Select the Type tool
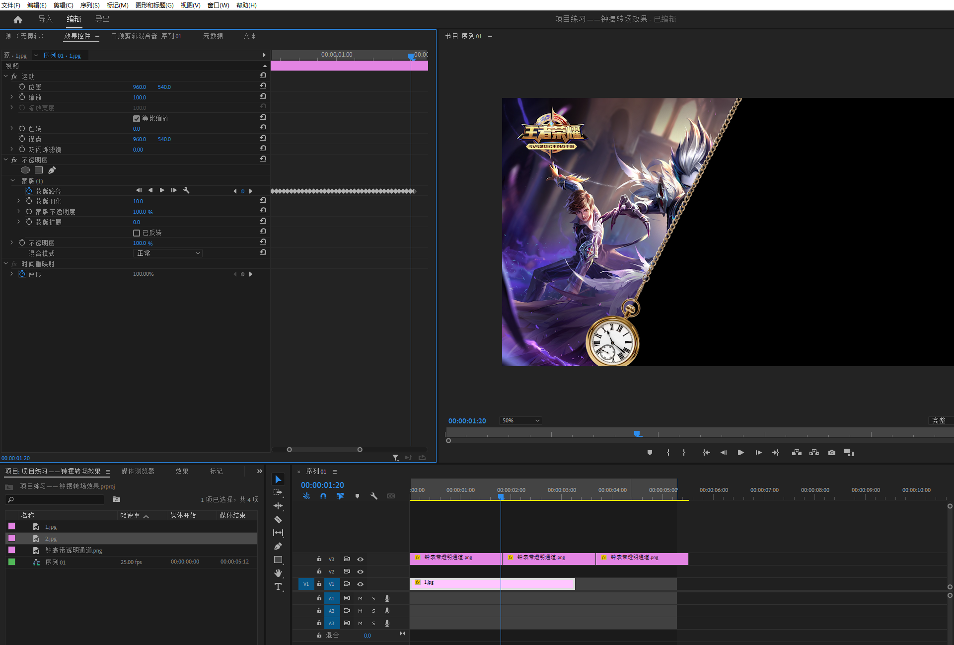The height and width of the screenshot is (645, 954). tap(278, 586)
